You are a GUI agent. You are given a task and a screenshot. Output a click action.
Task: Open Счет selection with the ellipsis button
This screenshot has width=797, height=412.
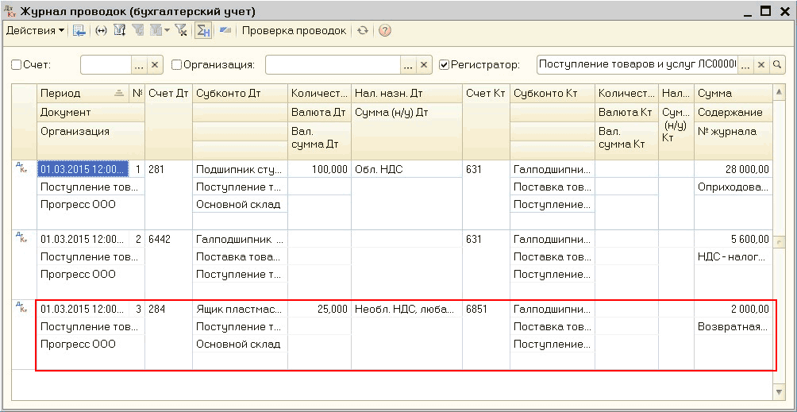point(139,65)
